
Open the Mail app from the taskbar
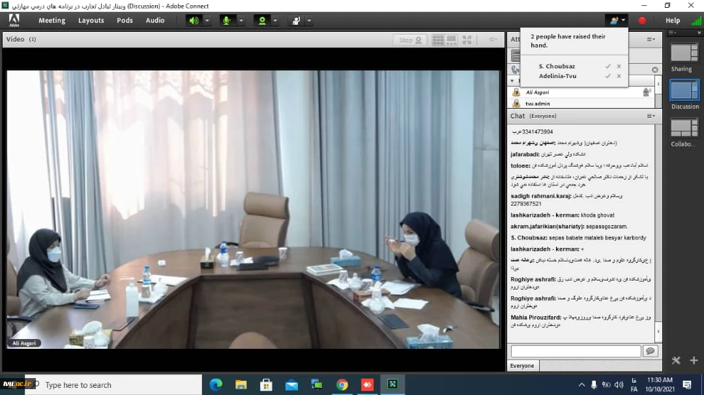(x=291, y=385)
